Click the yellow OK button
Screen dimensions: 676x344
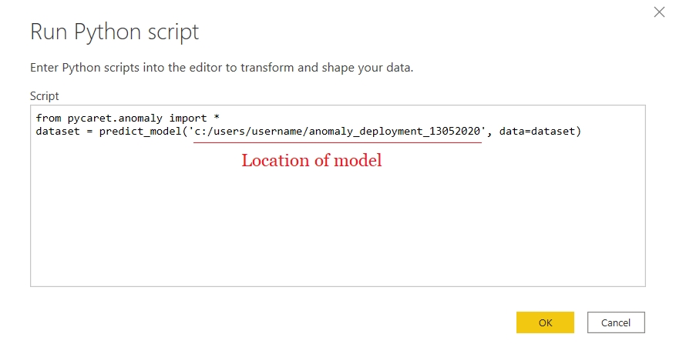[545, 322]
